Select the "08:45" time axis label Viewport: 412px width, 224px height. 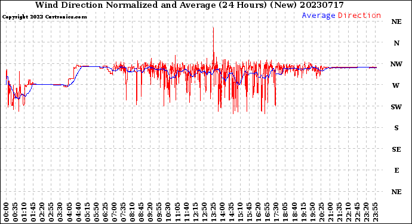tap(142, 212)
